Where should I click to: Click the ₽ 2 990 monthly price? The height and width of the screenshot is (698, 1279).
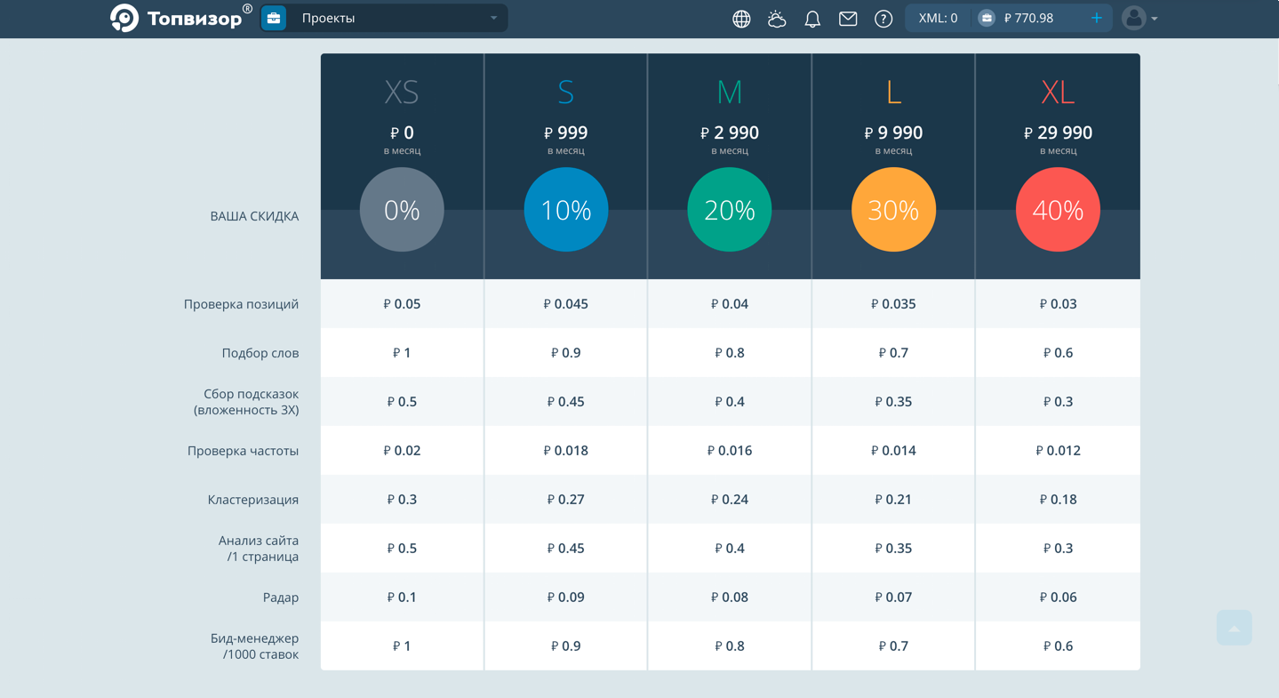click(730, 132)
